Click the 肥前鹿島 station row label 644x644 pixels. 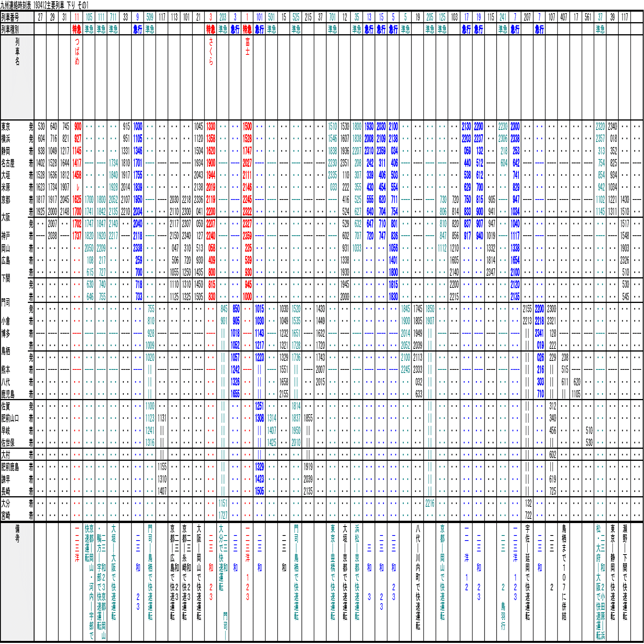click(x=10, y=467)
